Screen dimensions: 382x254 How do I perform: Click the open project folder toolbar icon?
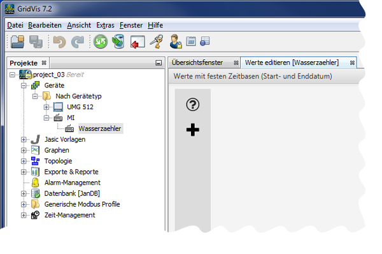(x=18, y=41)
